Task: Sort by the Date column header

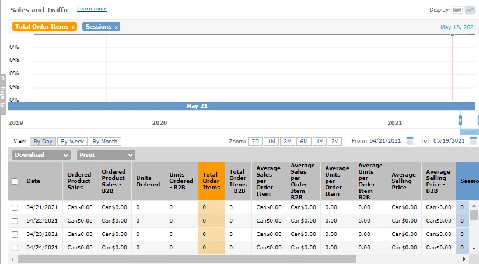Action: pos(42,181)
